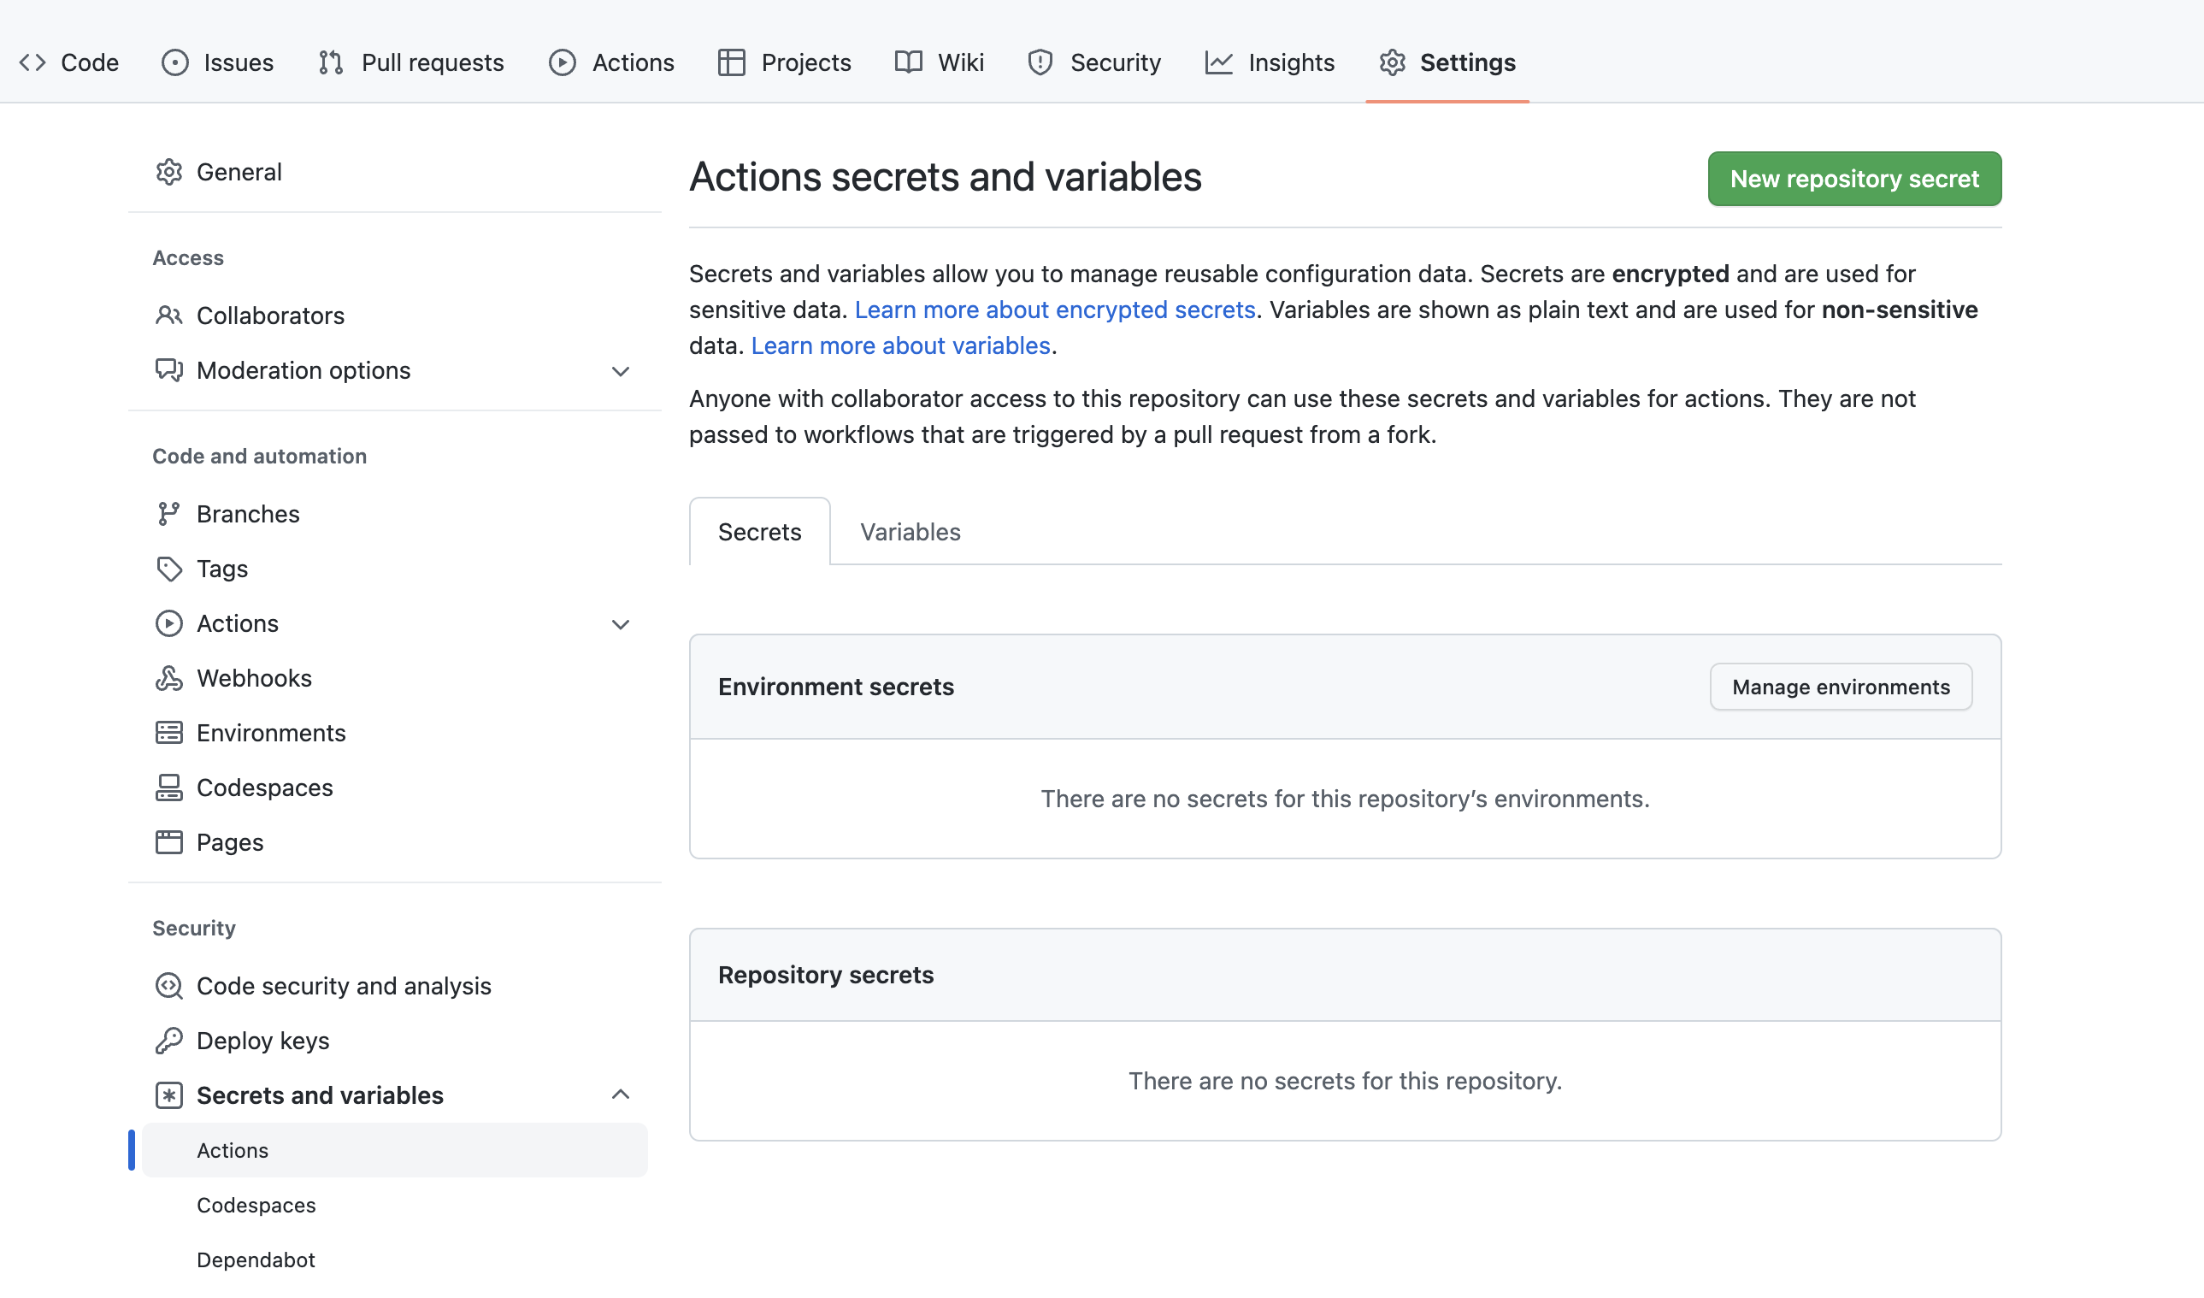Click the Environments server icon
Image resolution: width=2204 pixels, height=1298 pixels.
tap(168, 732)
